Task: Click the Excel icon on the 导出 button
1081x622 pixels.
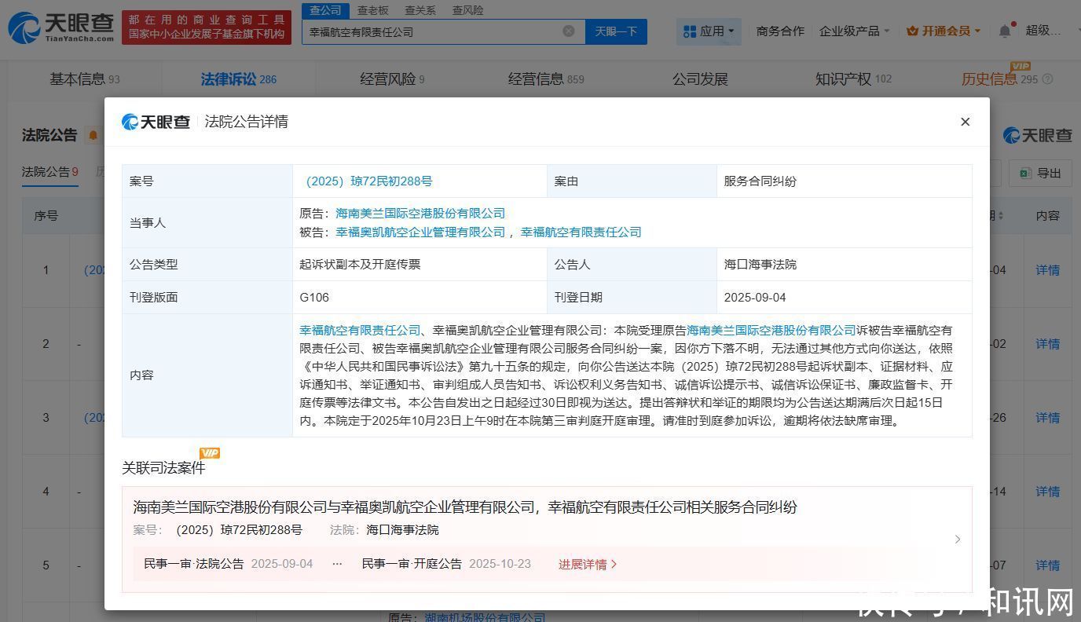Action: [1024, 174]
